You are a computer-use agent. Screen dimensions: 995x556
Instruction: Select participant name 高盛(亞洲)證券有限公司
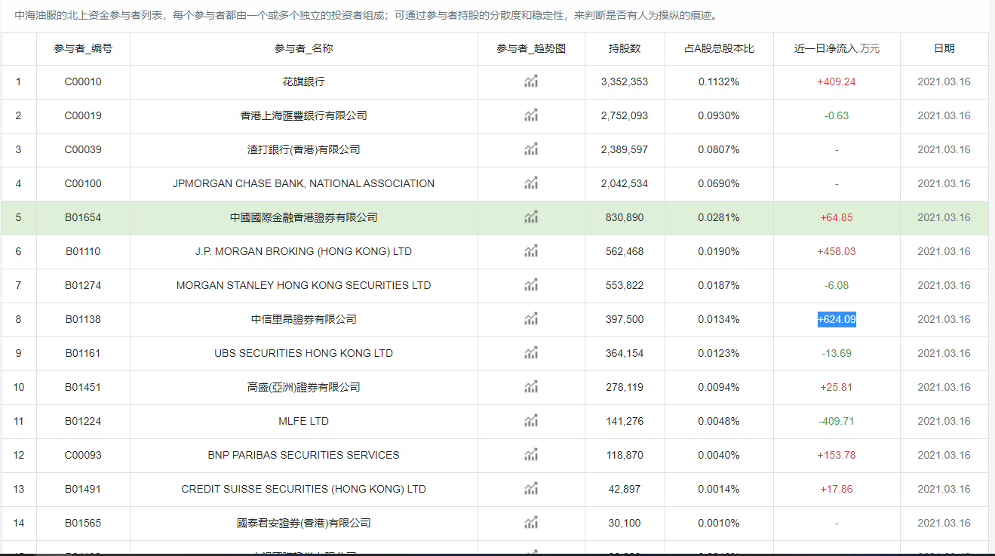click(x=303, y=387)
